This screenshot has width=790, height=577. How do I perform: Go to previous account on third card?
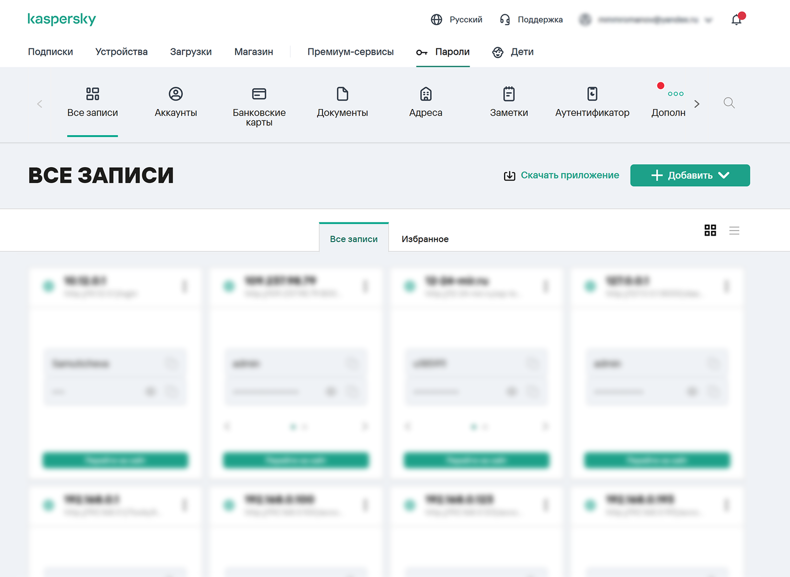click(x=408, y=427)
